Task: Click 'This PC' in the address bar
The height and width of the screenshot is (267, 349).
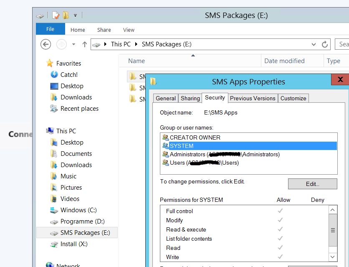Action: pos(121,44)
